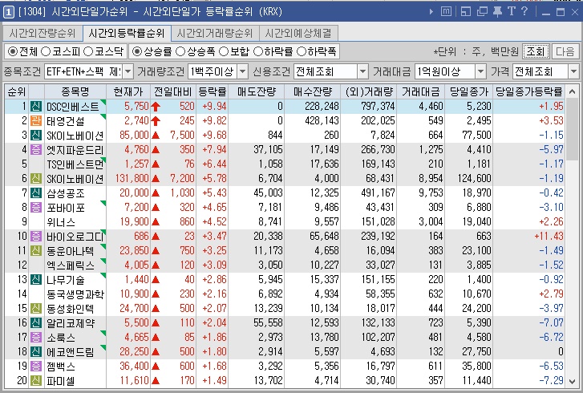
Task: Click the table scrollbar up arrow
Action: click(573, 91)
